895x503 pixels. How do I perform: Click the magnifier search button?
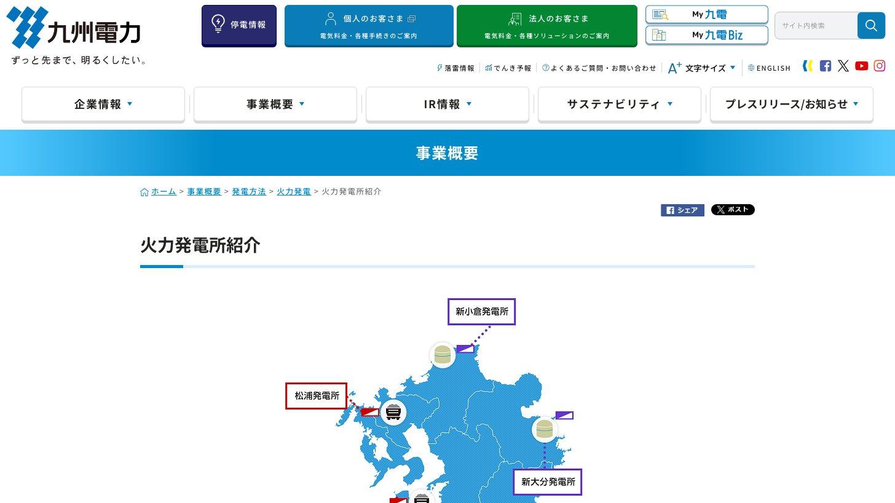(871, 25)
